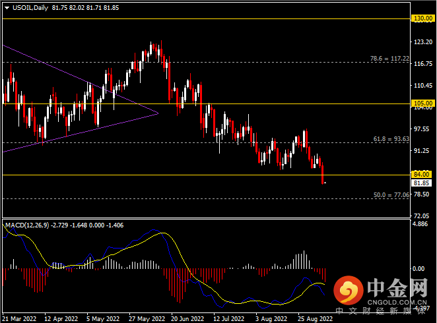
Task: Click the 116.75 price axis value
Action: click(x=423, y=64)
